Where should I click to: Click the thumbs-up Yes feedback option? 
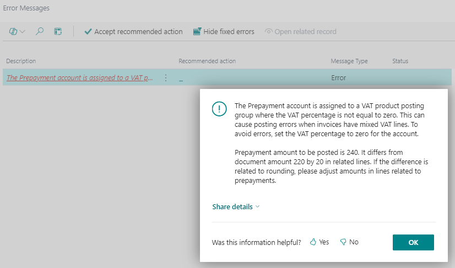point(319,242)
